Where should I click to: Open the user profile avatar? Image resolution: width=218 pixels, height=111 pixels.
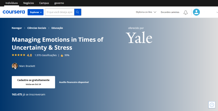point(196,12)
